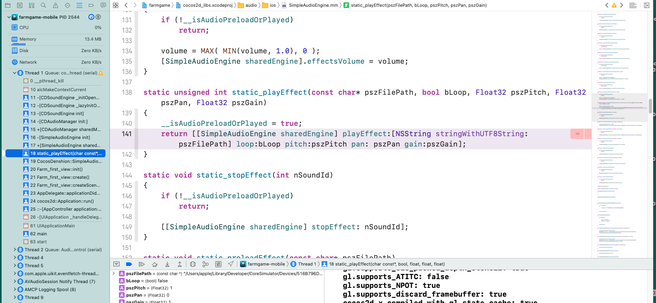Hide the debug area with the toggle

point(116,264)
